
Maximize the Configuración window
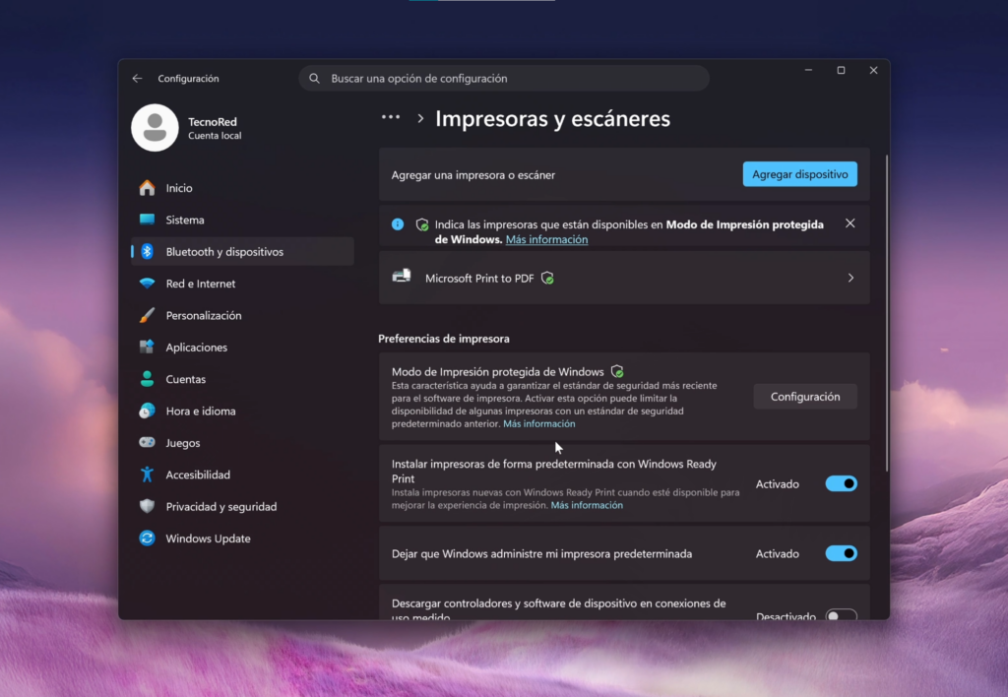[841, 70]
